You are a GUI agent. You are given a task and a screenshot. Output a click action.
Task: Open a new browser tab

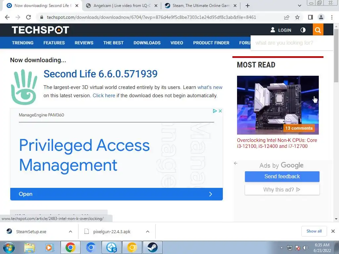(x=248, y=6)
